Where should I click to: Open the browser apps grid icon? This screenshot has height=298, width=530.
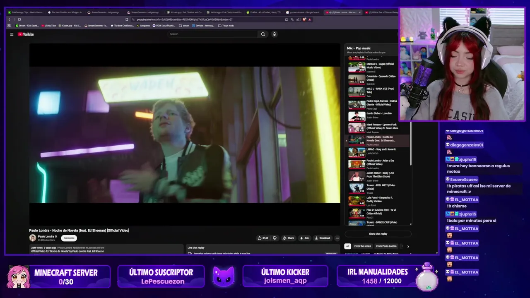coord(9,26)
